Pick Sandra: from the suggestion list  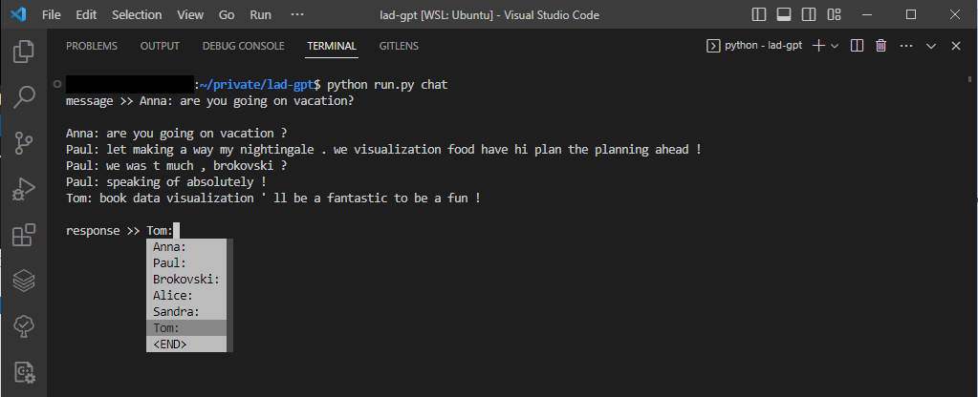click(176, 311)
